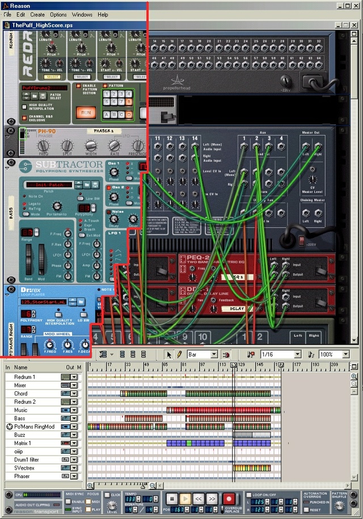Toggle the Redrum Pattern enable button

(x=105, y=86)
